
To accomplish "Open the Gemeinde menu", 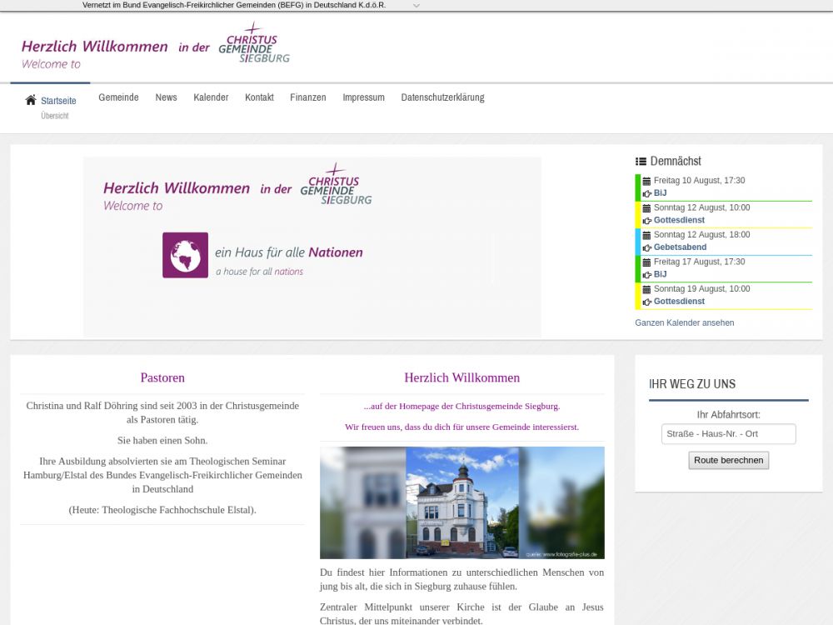I will tap(118, 97).
